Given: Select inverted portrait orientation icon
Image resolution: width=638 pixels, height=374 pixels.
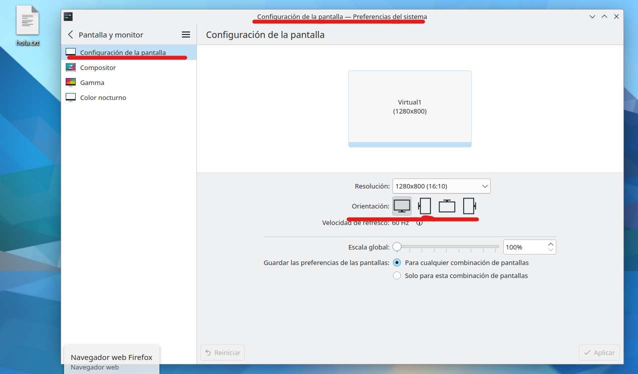Looking at the screenshot, I should (469, 205).
